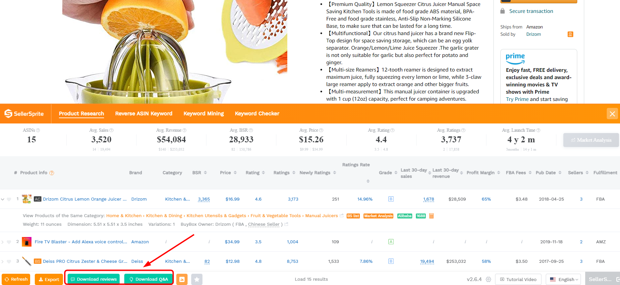The width and height of the screenshot is (620, 285).
Task: Click the Avg. Rating help icon
Action: (392, 130)
